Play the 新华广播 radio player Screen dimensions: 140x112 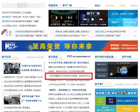[93, 19]
